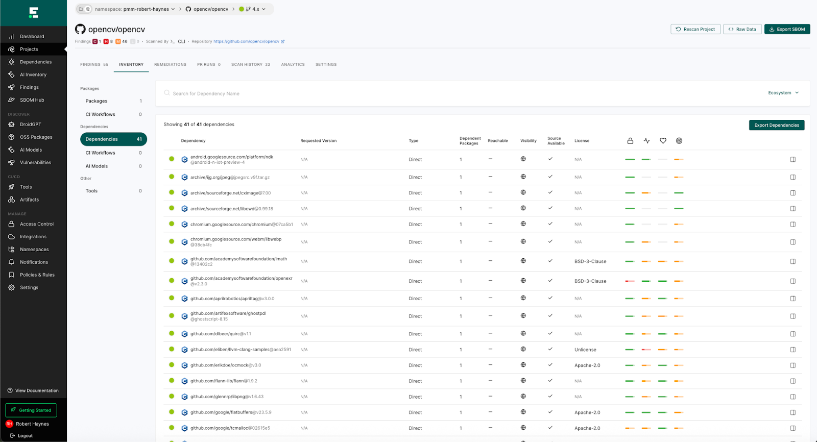
Task: Click the Endor logo at top left
Action: click(x=34, y=13)
